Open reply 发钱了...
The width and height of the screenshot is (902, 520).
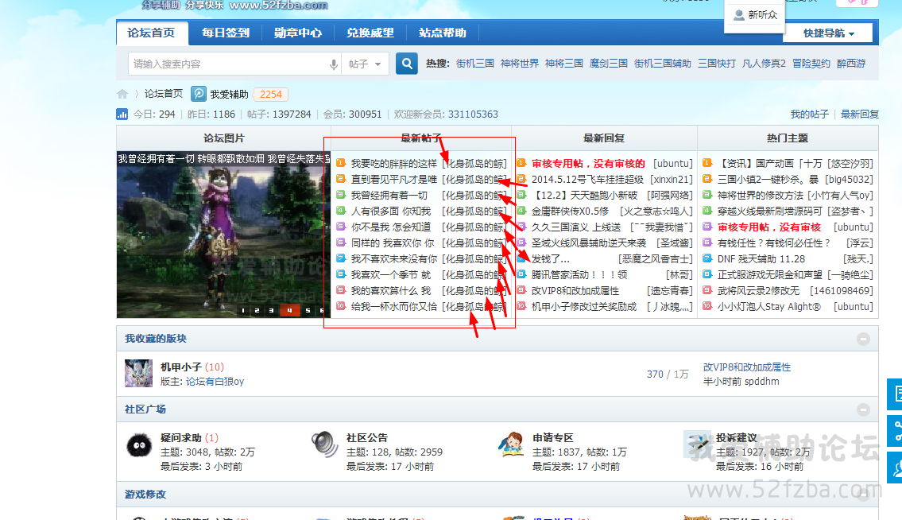tap(551, 259)
